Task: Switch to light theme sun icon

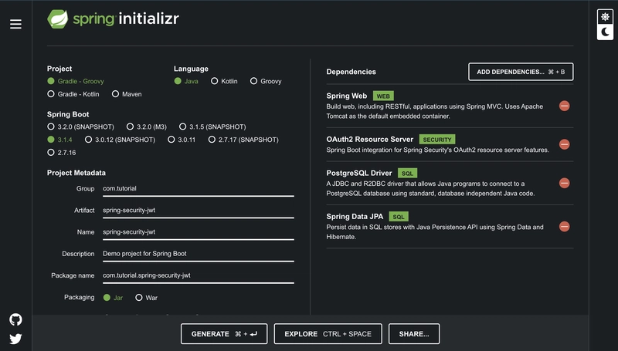Action: click(x=605, y=17)
